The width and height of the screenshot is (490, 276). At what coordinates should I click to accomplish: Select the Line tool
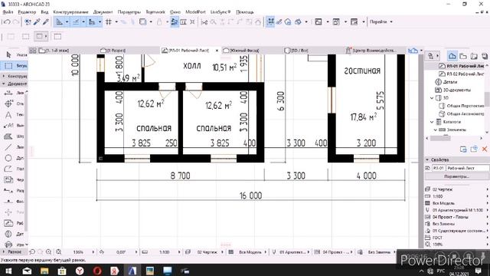pyautogui.click(x=8, y=147)
